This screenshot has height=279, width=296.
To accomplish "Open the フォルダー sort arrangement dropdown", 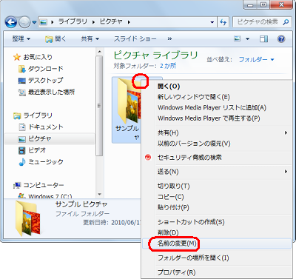I will pos(257,59).
